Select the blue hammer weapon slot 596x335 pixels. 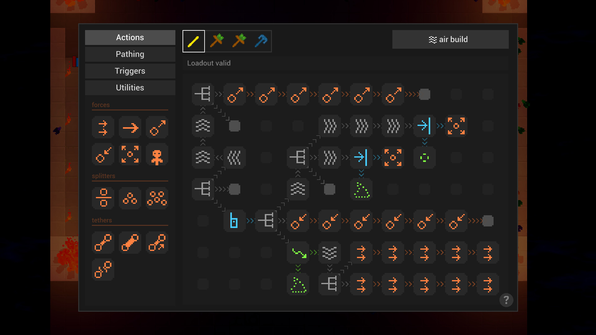[261, 41]
